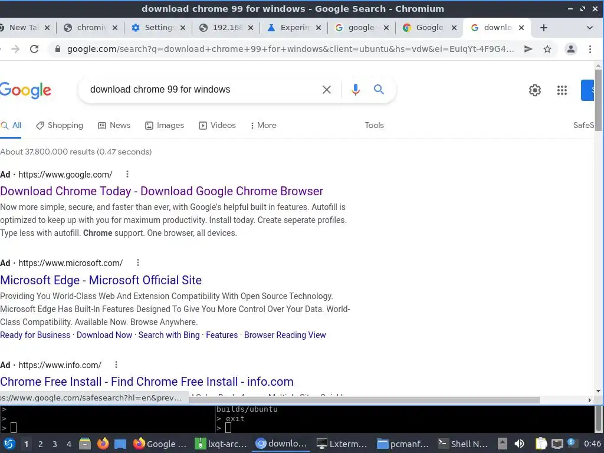
Task: Switch to virtual desktop 3
Action: 55,444
